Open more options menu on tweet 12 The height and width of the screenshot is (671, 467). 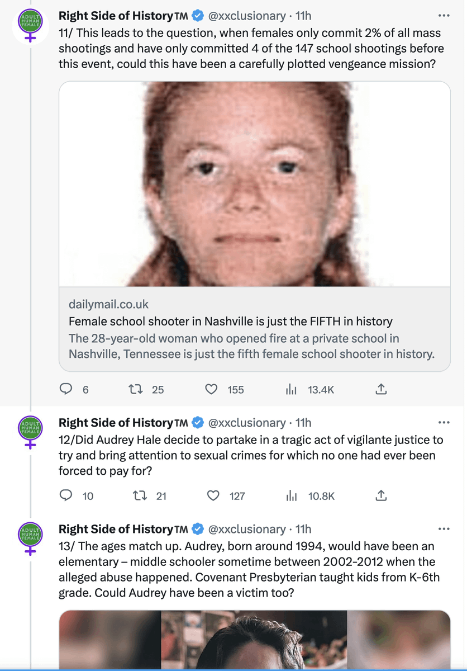pyautogui.click(x=444, y=422)
